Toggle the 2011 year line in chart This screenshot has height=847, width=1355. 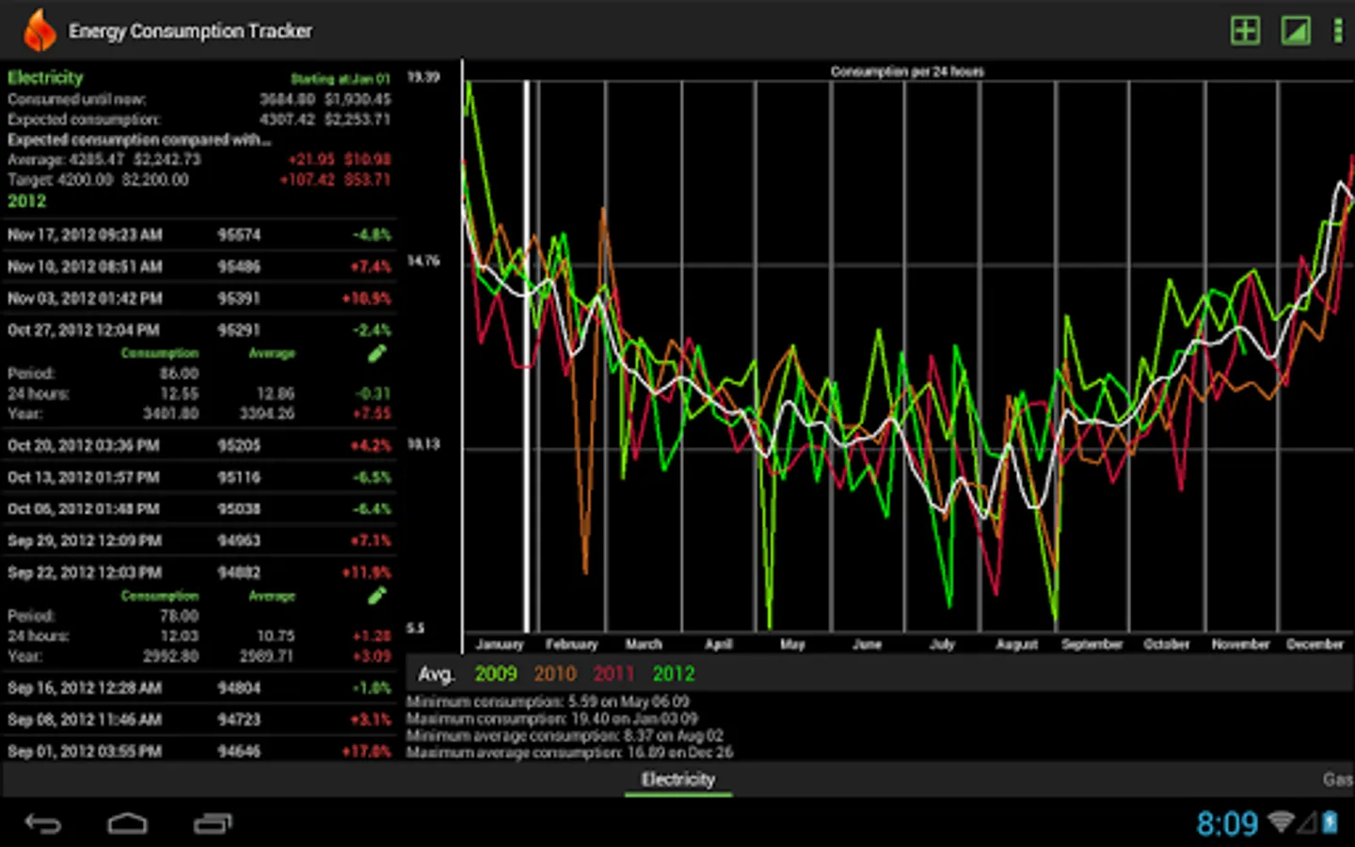tap(614, 674)
